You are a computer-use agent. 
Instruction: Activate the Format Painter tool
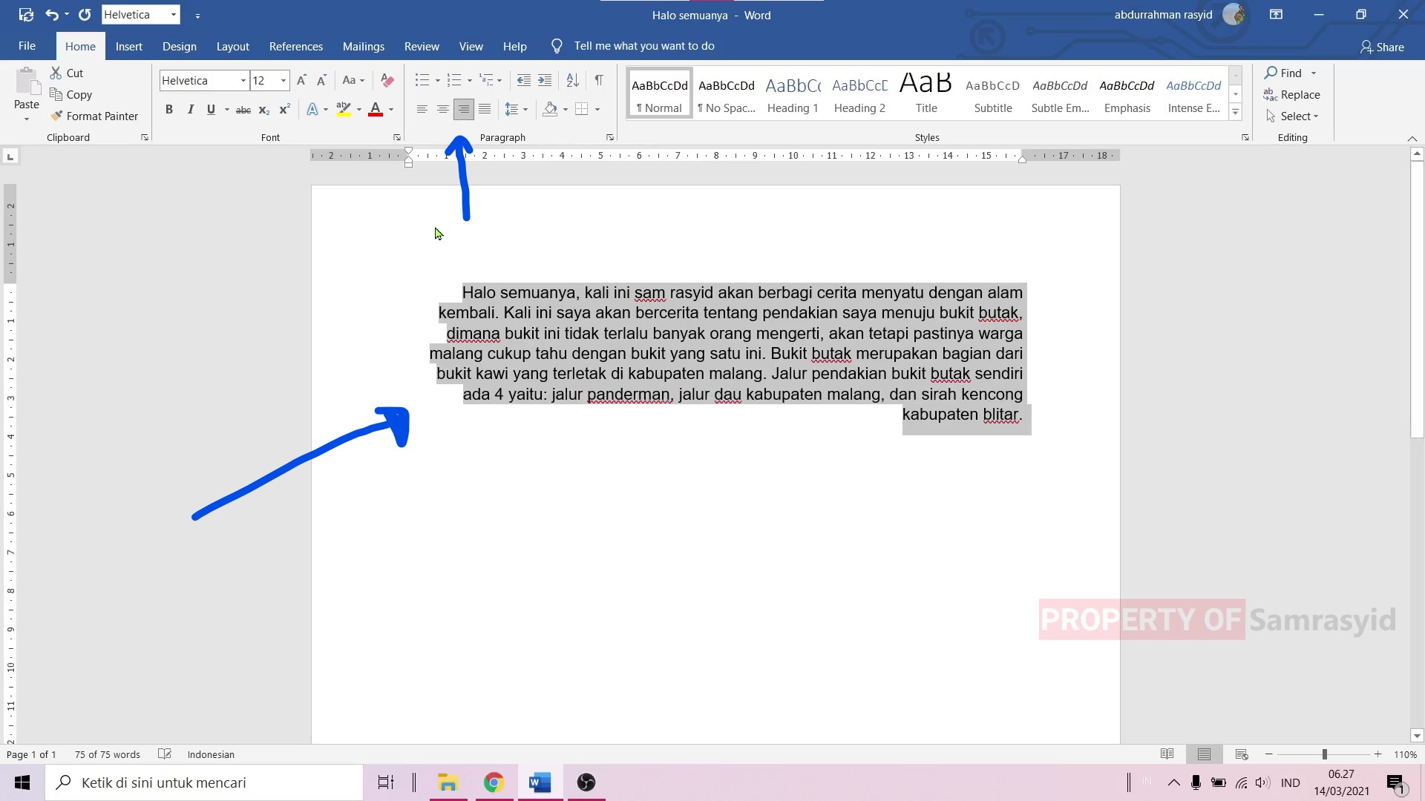(95, 116)
